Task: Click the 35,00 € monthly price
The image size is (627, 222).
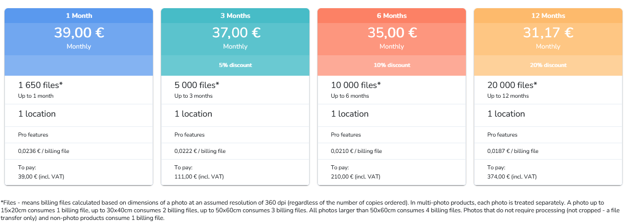Action: (x=392, y=33)
